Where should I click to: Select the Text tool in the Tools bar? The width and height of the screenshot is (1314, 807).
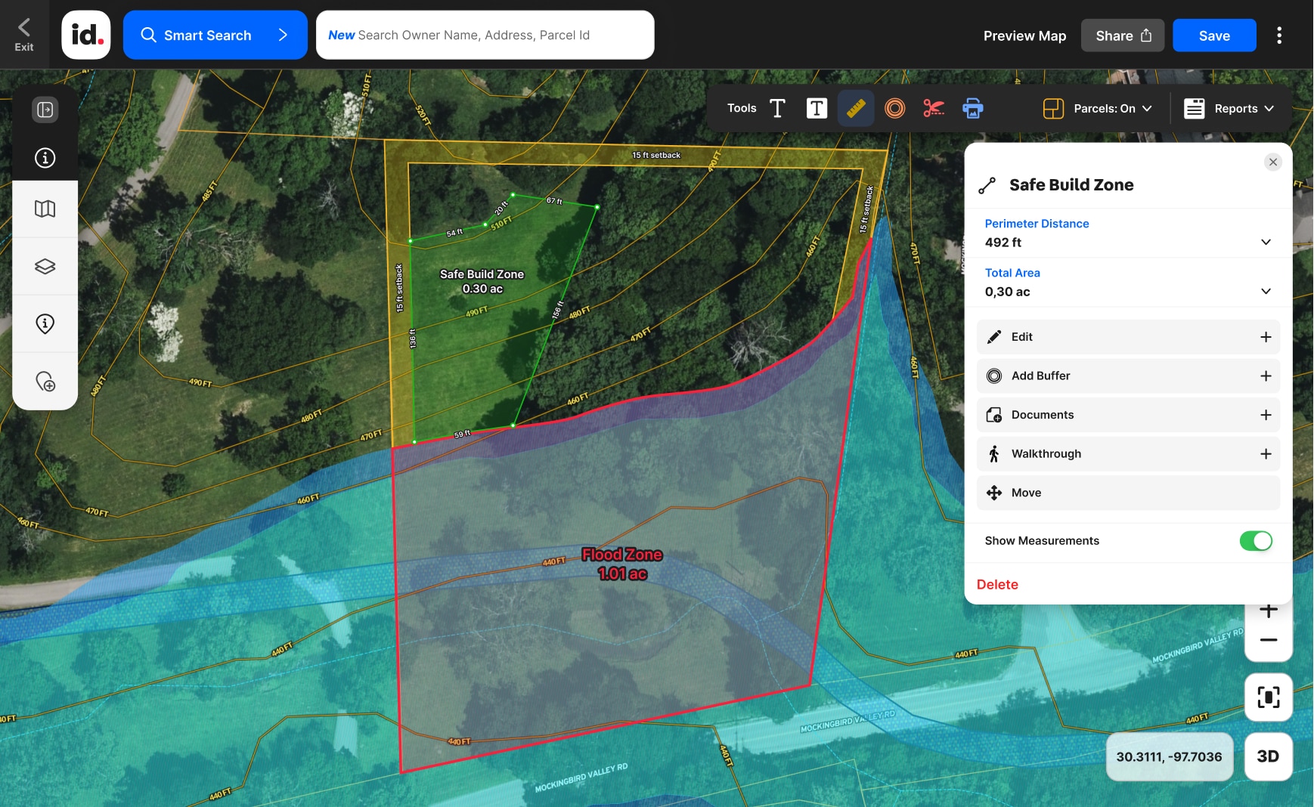click(x=777, y=108)
